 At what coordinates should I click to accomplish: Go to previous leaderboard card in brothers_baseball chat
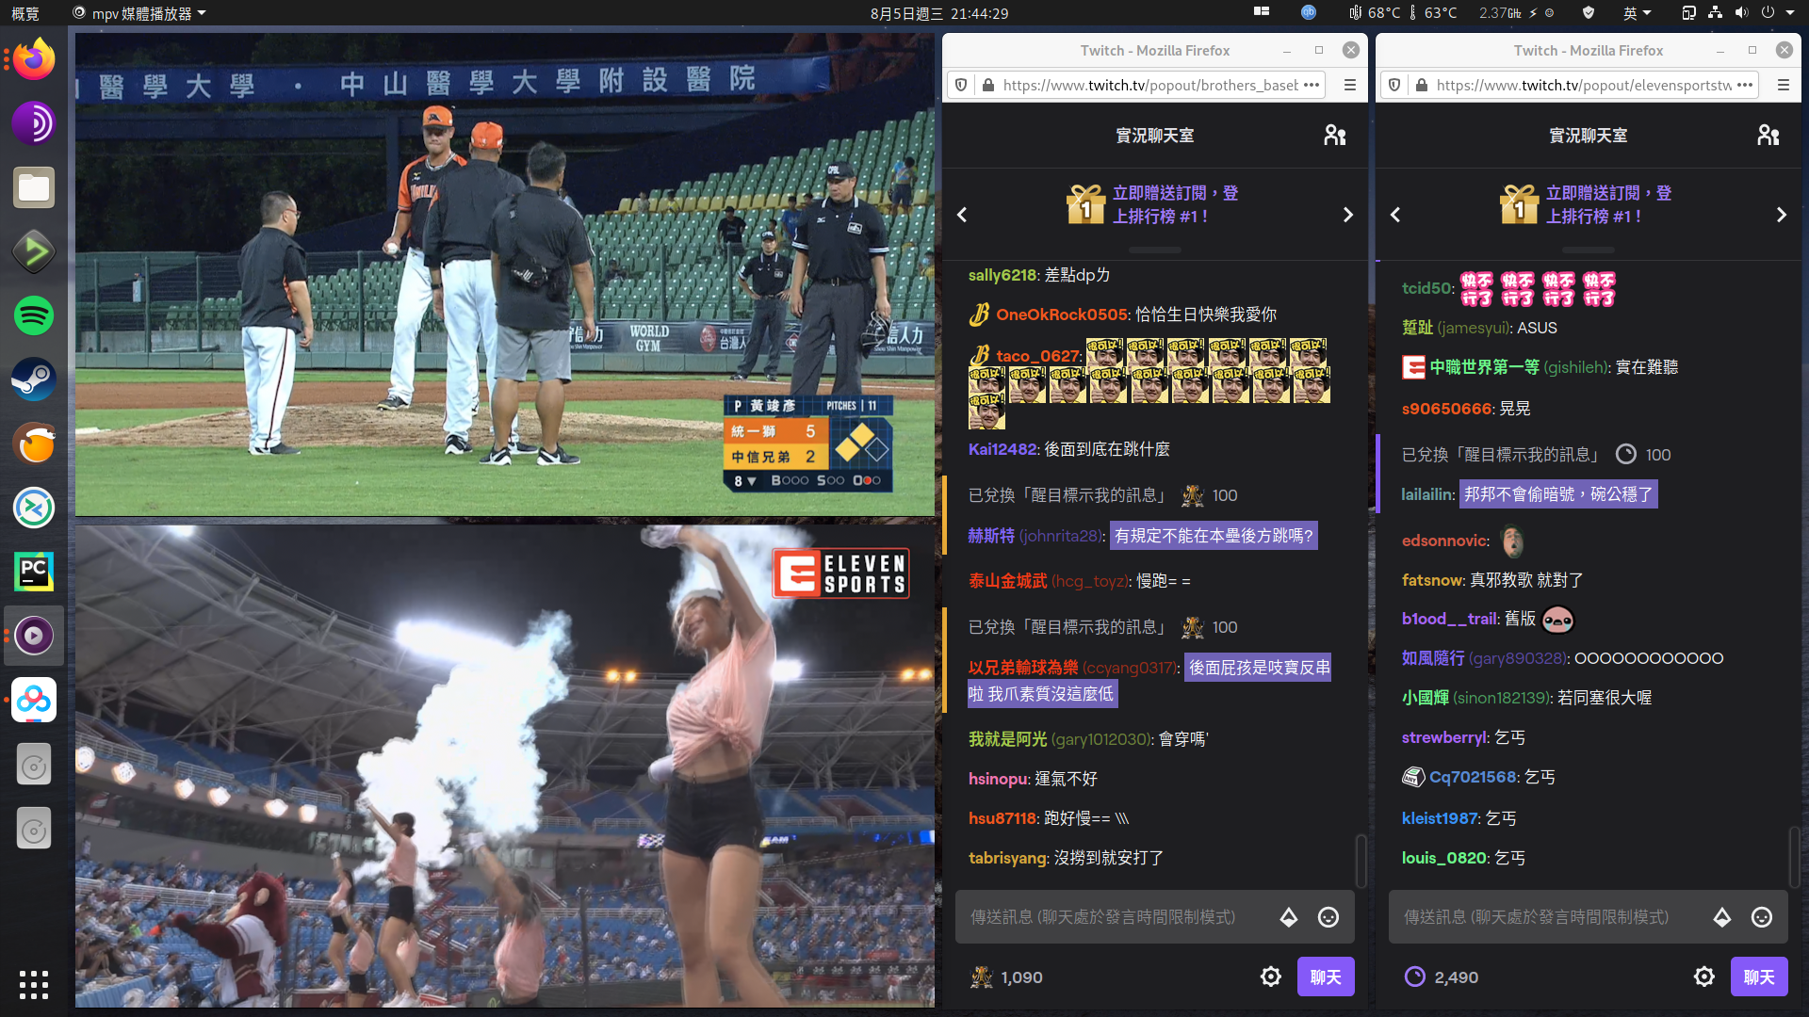click(962, 215)
